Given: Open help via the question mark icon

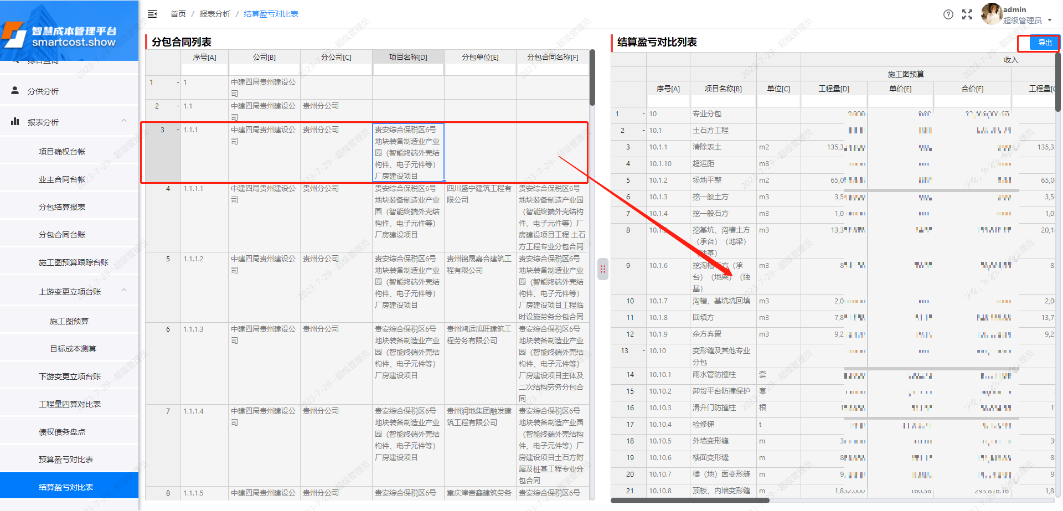Looking at the screenshot, I should pyautogui.click(x=948, y=15).
